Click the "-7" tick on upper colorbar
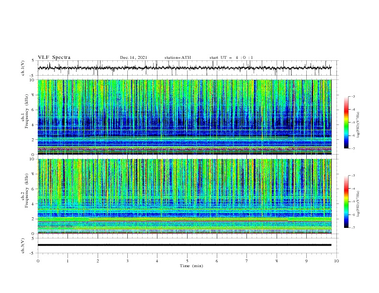Image resolution: width=379 pixels, height=293 pixels. pyautogui.click(x=353, y=148)
